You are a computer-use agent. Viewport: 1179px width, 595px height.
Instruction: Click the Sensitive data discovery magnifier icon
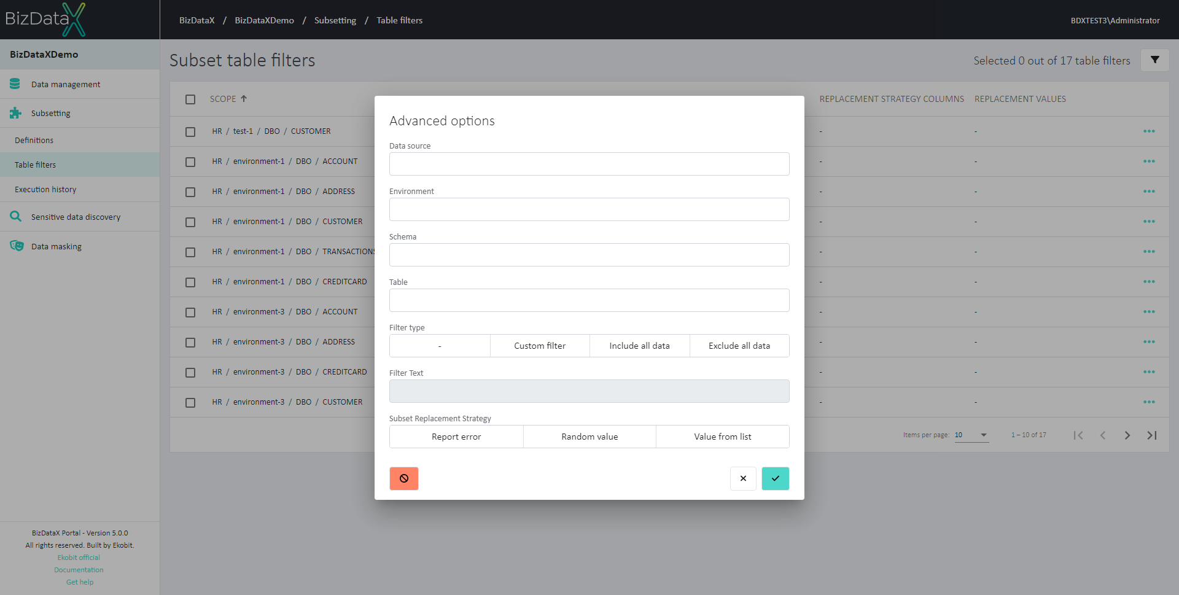click(x=15, y=216)
